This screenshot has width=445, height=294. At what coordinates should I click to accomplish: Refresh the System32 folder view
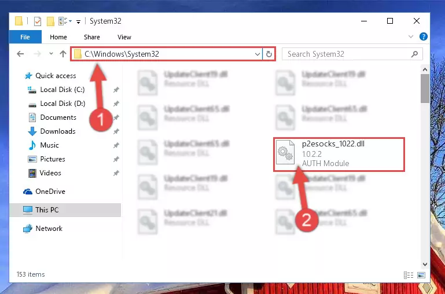[269, 54]
